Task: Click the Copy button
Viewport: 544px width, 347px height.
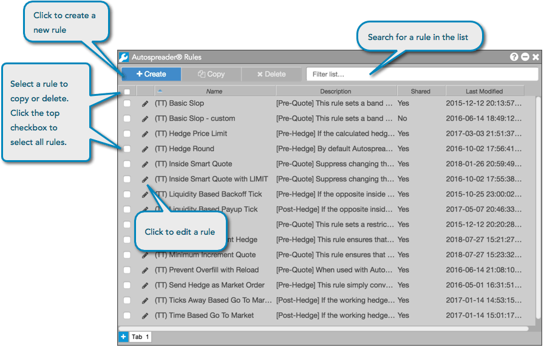Action: click(x=211, y=74)
